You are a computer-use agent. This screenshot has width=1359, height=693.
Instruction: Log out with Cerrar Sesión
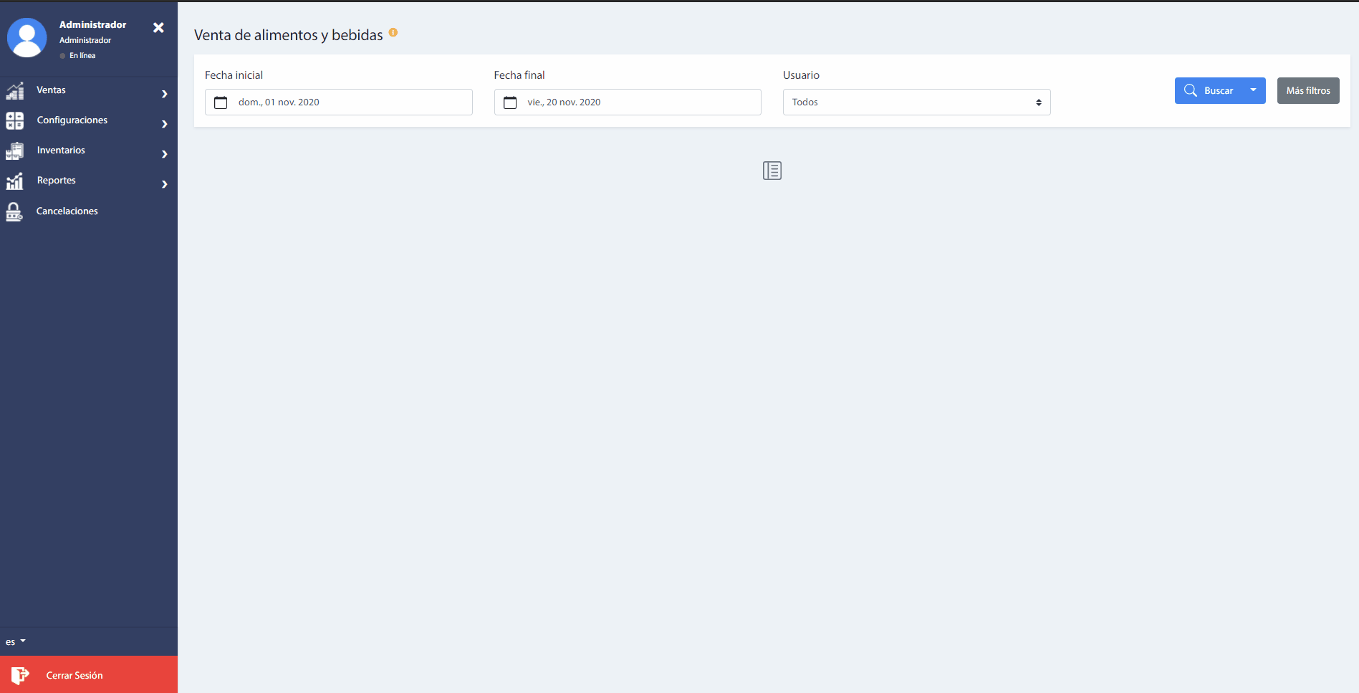[75, 675]
